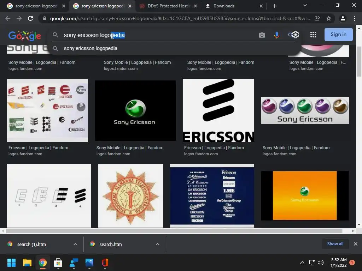The image size is (362, 271).
Task: Open 'Ericsson | Logopedia | Fandom' link under collage
Action: [38, 148]
